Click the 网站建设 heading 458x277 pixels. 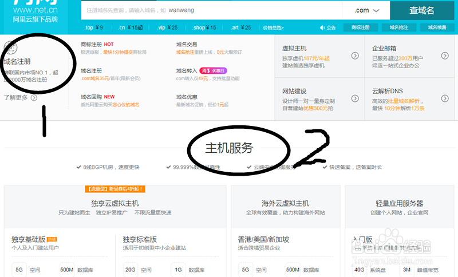pyautogui.click(x=294, y=91)
